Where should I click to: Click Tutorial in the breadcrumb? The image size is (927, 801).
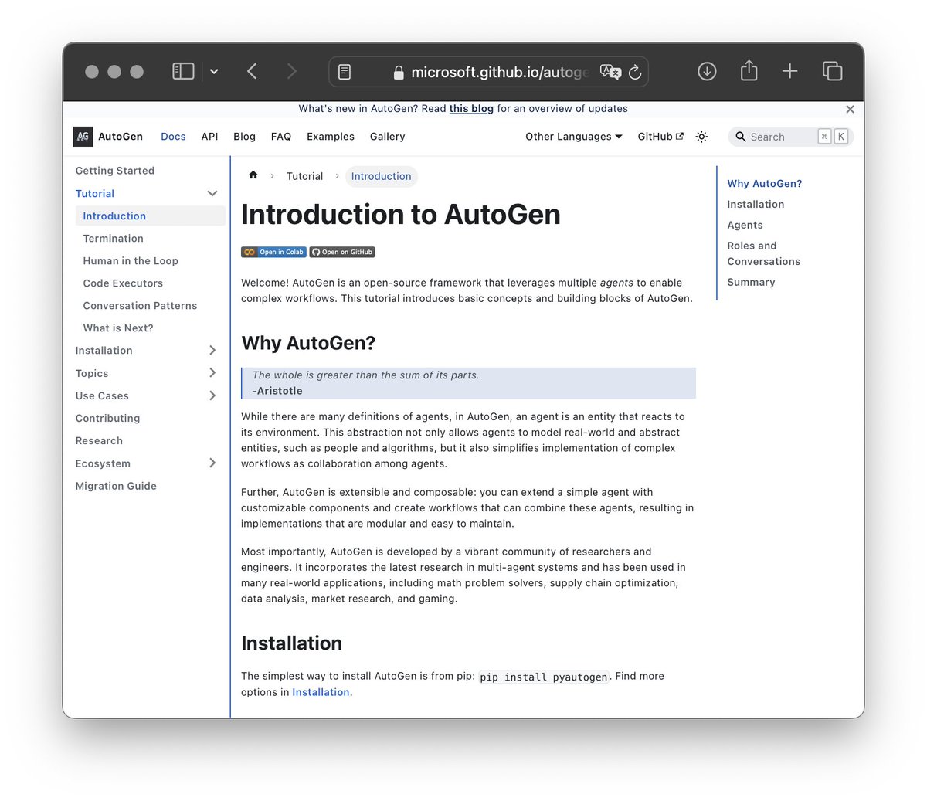coord(304,176)
